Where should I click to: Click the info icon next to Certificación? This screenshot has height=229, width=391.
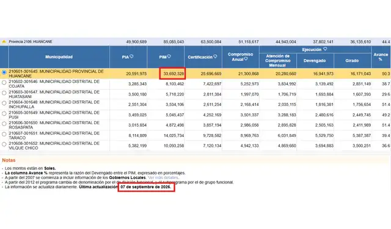pos(215,57)
